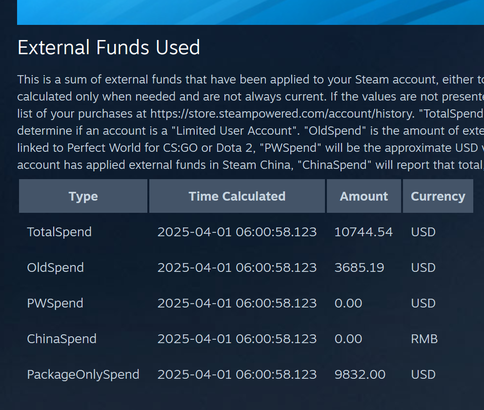Image resolution: width=484 pixels, height=410 pixels.
Task: Click the External Funds Used heading
Action: [x=109, y=48]
